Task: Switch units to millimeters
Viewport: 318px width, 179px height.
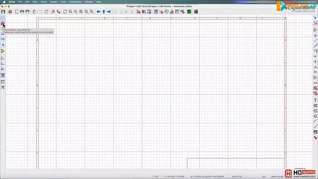Action: click(2, 39)
